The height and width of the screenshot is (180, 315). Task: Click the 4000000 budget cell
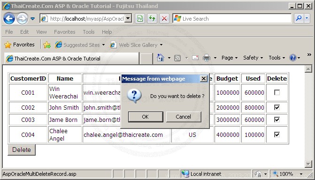pyautogui.click(x=227, y=135)
